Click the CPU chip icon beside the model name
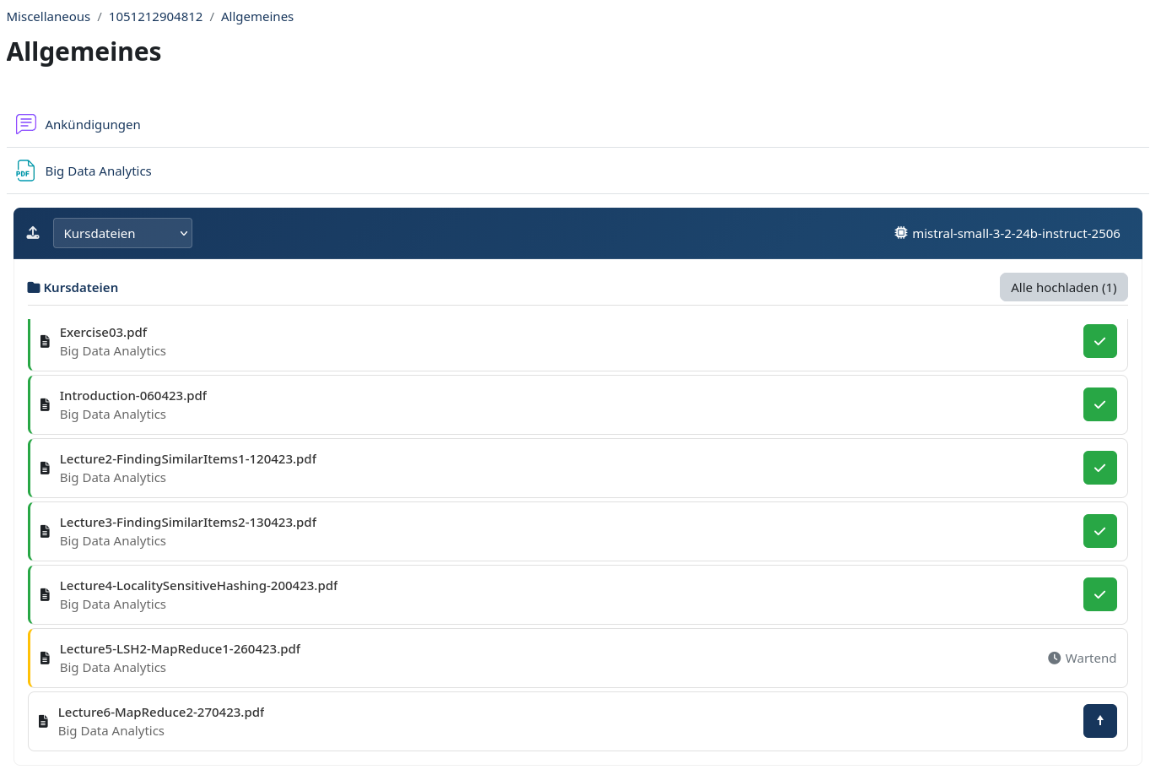The width and height of the screenshot is (1161, 775). point(900,232)
